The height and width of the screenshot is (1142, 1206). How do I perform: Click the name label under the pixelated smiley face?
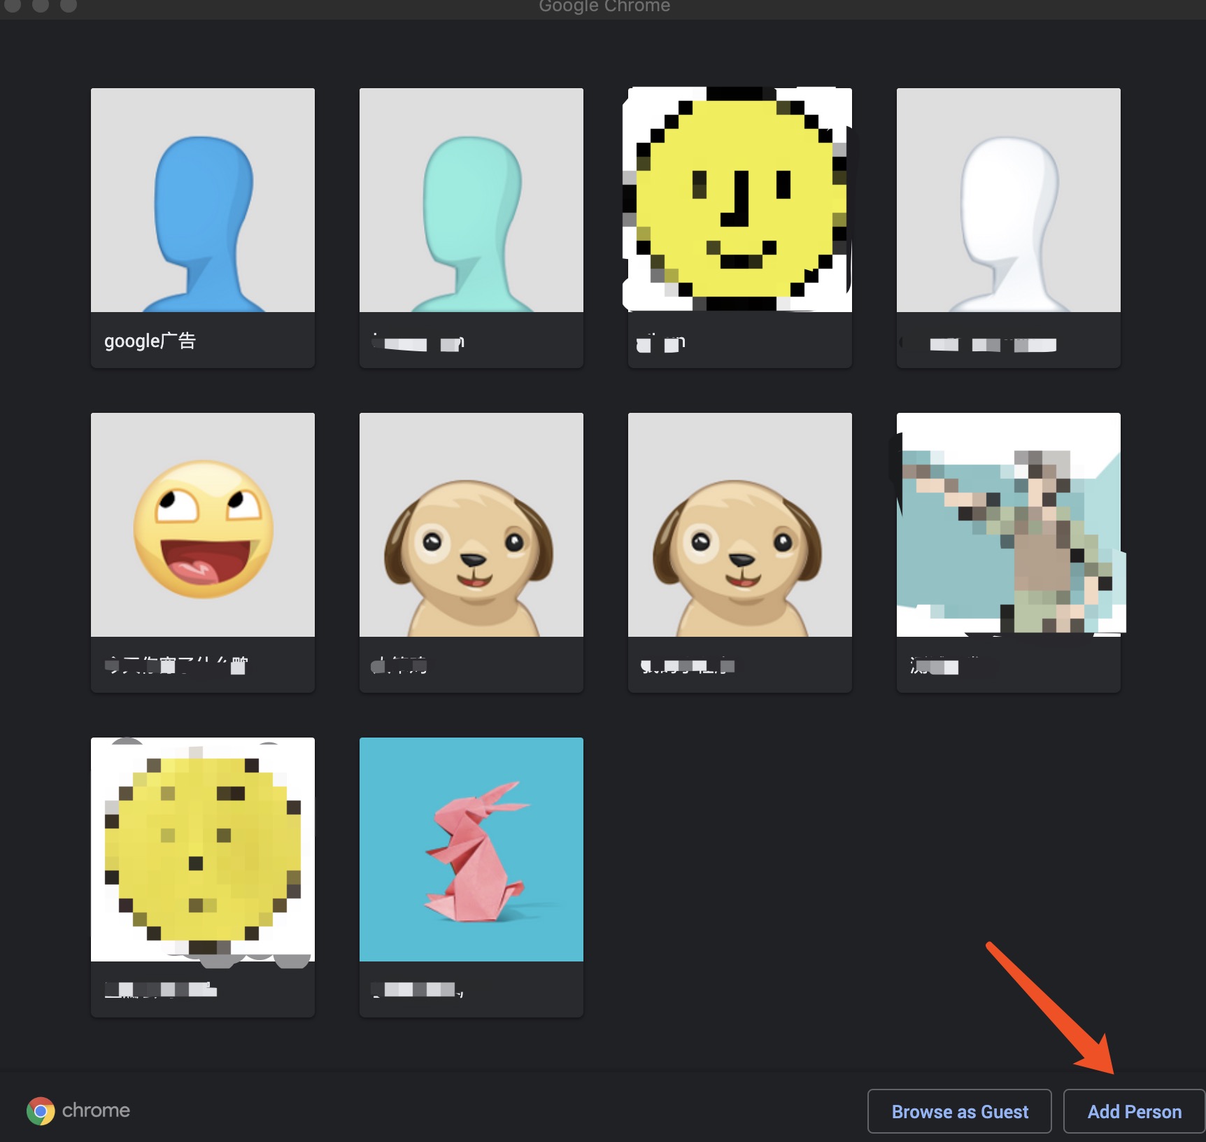662,343
